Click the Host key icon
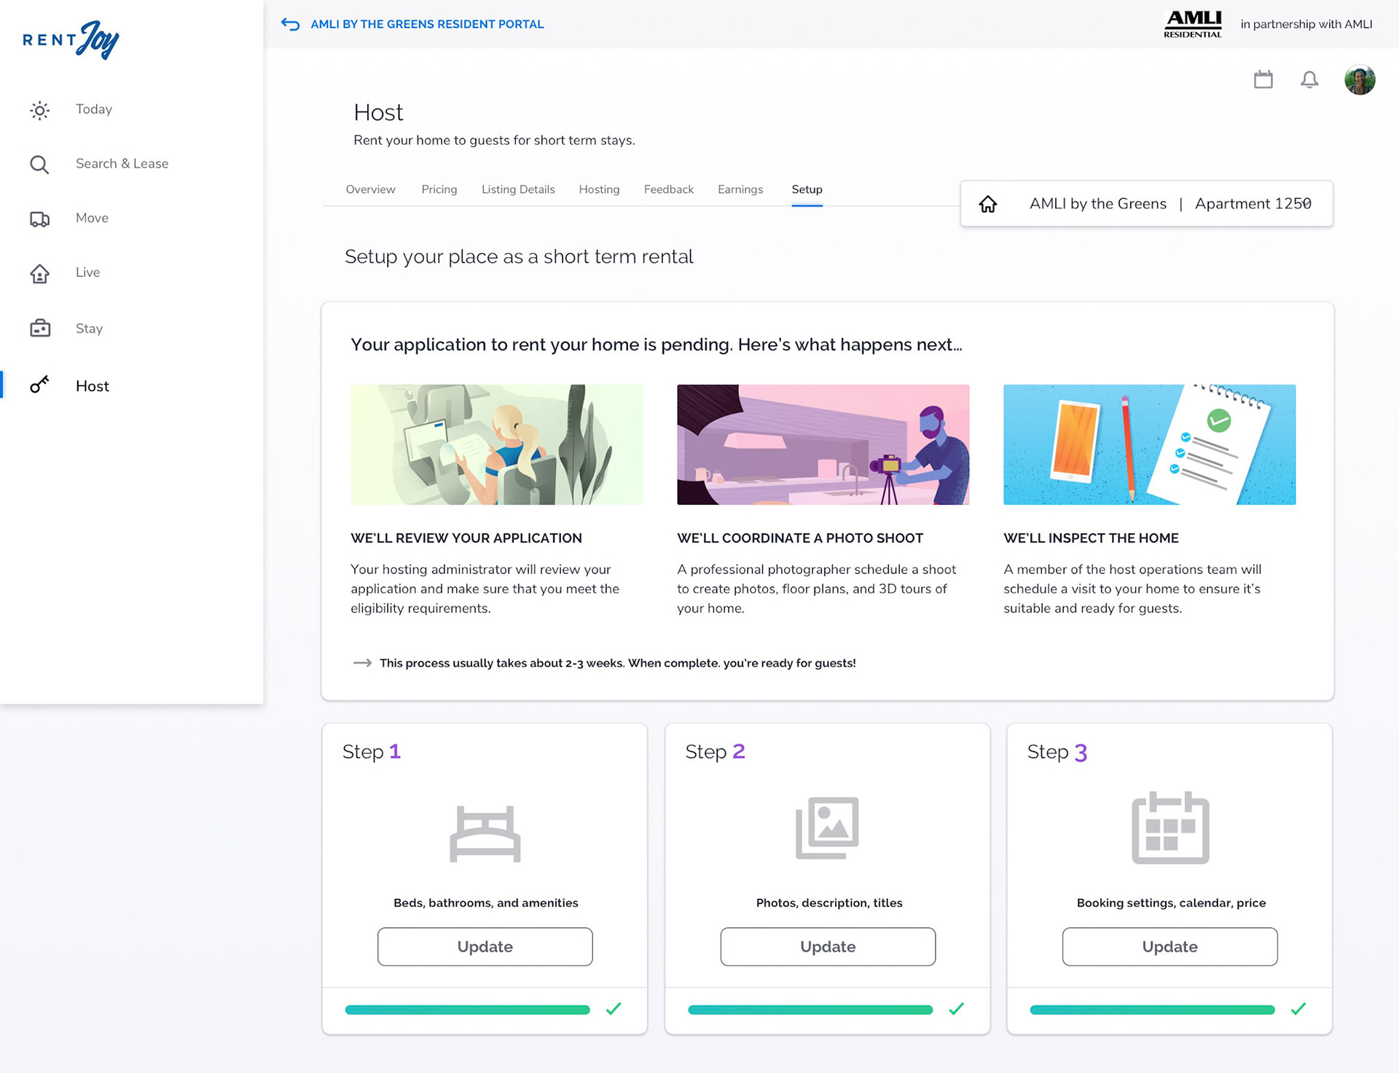 [x=39, y=385]
